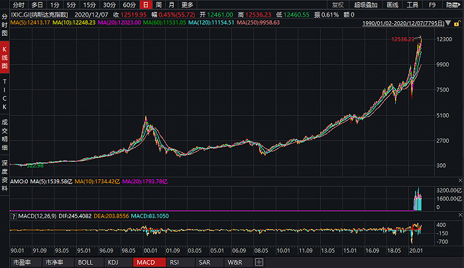Open the 画线 drawing tools
The height and width of the screenshot is (268, 464).
point(392,5)
